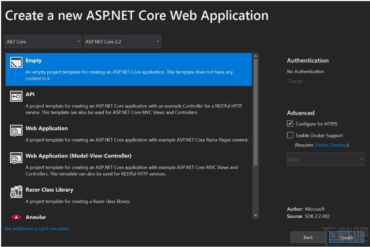Screen dimensions: 370x247
Task: Go Back to the previous step
Action: tap(308, 237)
